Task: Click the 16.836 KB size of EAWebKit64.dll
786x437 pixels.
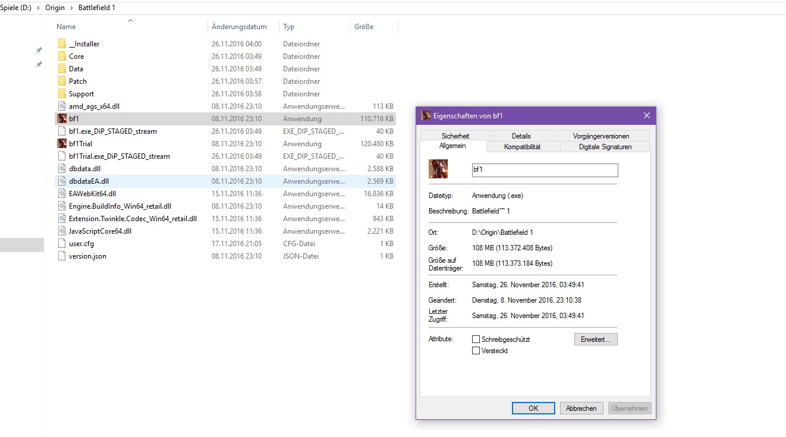Action: pos(379,194)
